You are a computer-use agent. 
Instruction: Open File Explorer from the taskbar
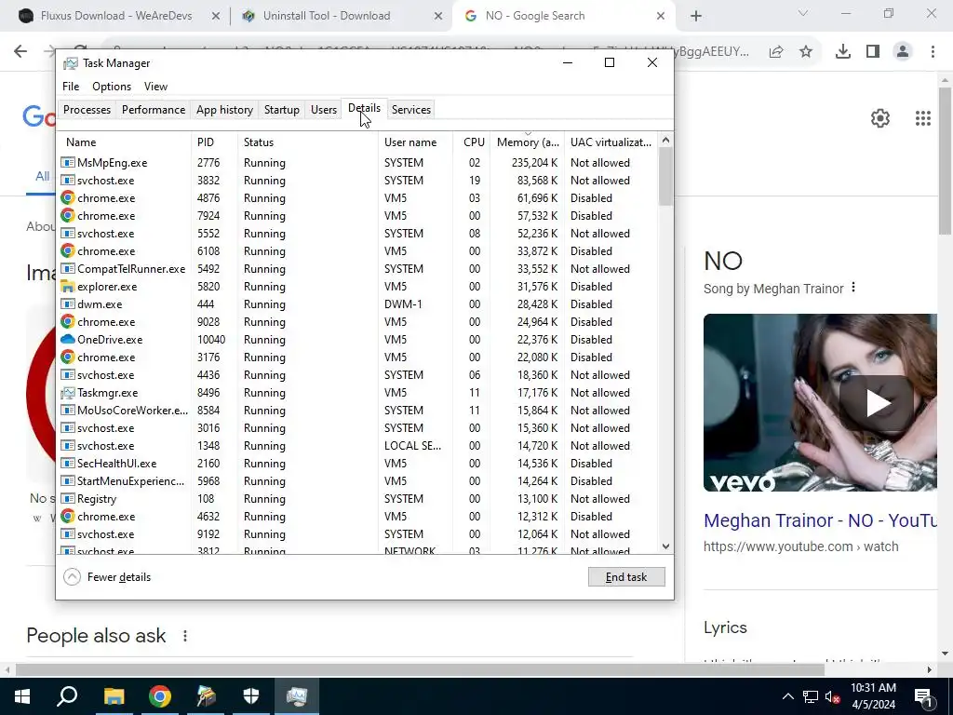(x=114, y=696)
